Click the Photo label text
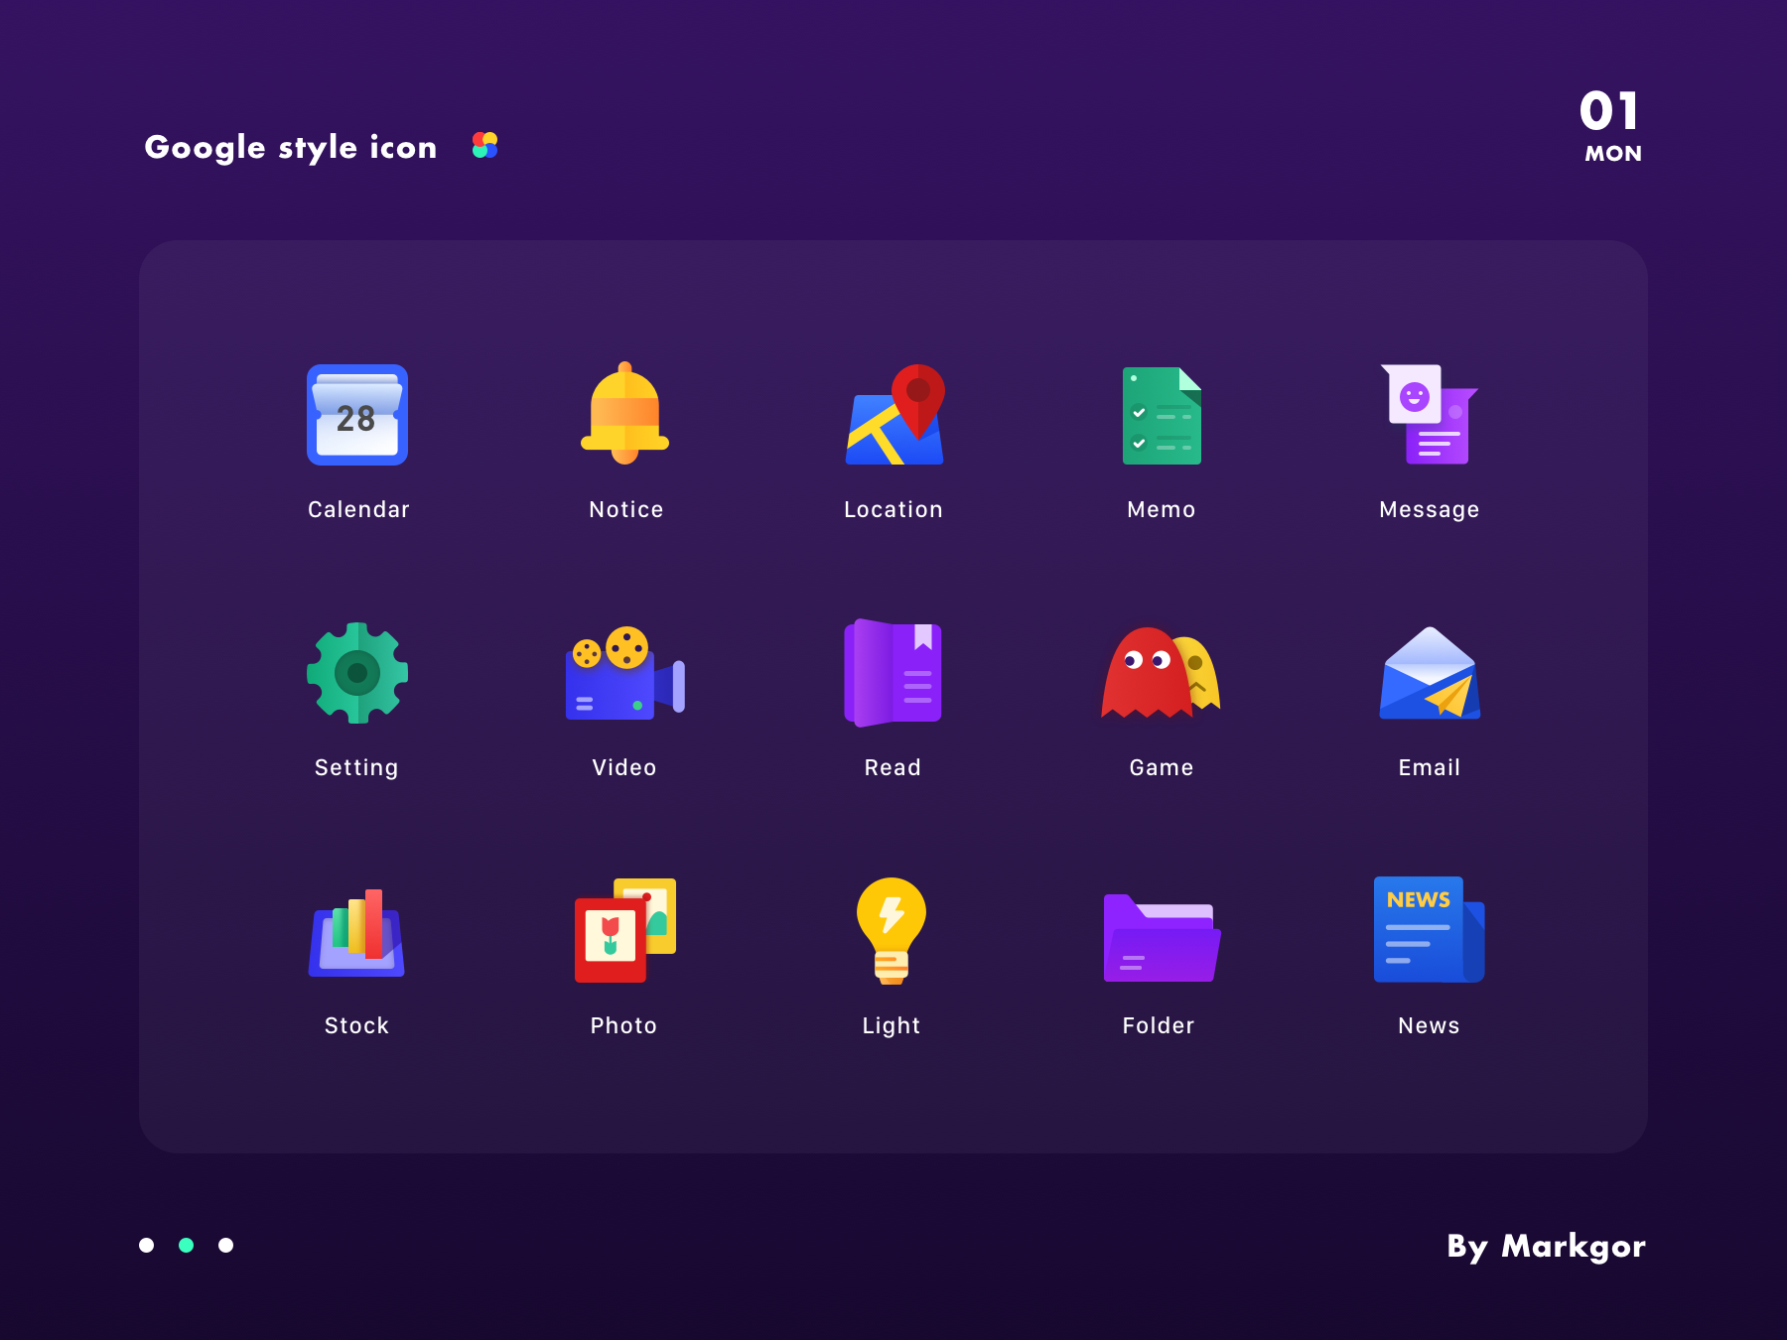The width and height of the screenshot is (1787, 1340). click(x=623, y=1025)
